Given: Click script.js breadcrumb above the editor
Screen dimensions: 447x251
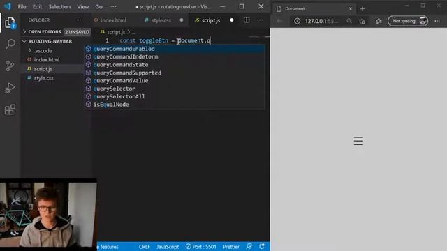Looking at the screenshot, I should 116,32.
